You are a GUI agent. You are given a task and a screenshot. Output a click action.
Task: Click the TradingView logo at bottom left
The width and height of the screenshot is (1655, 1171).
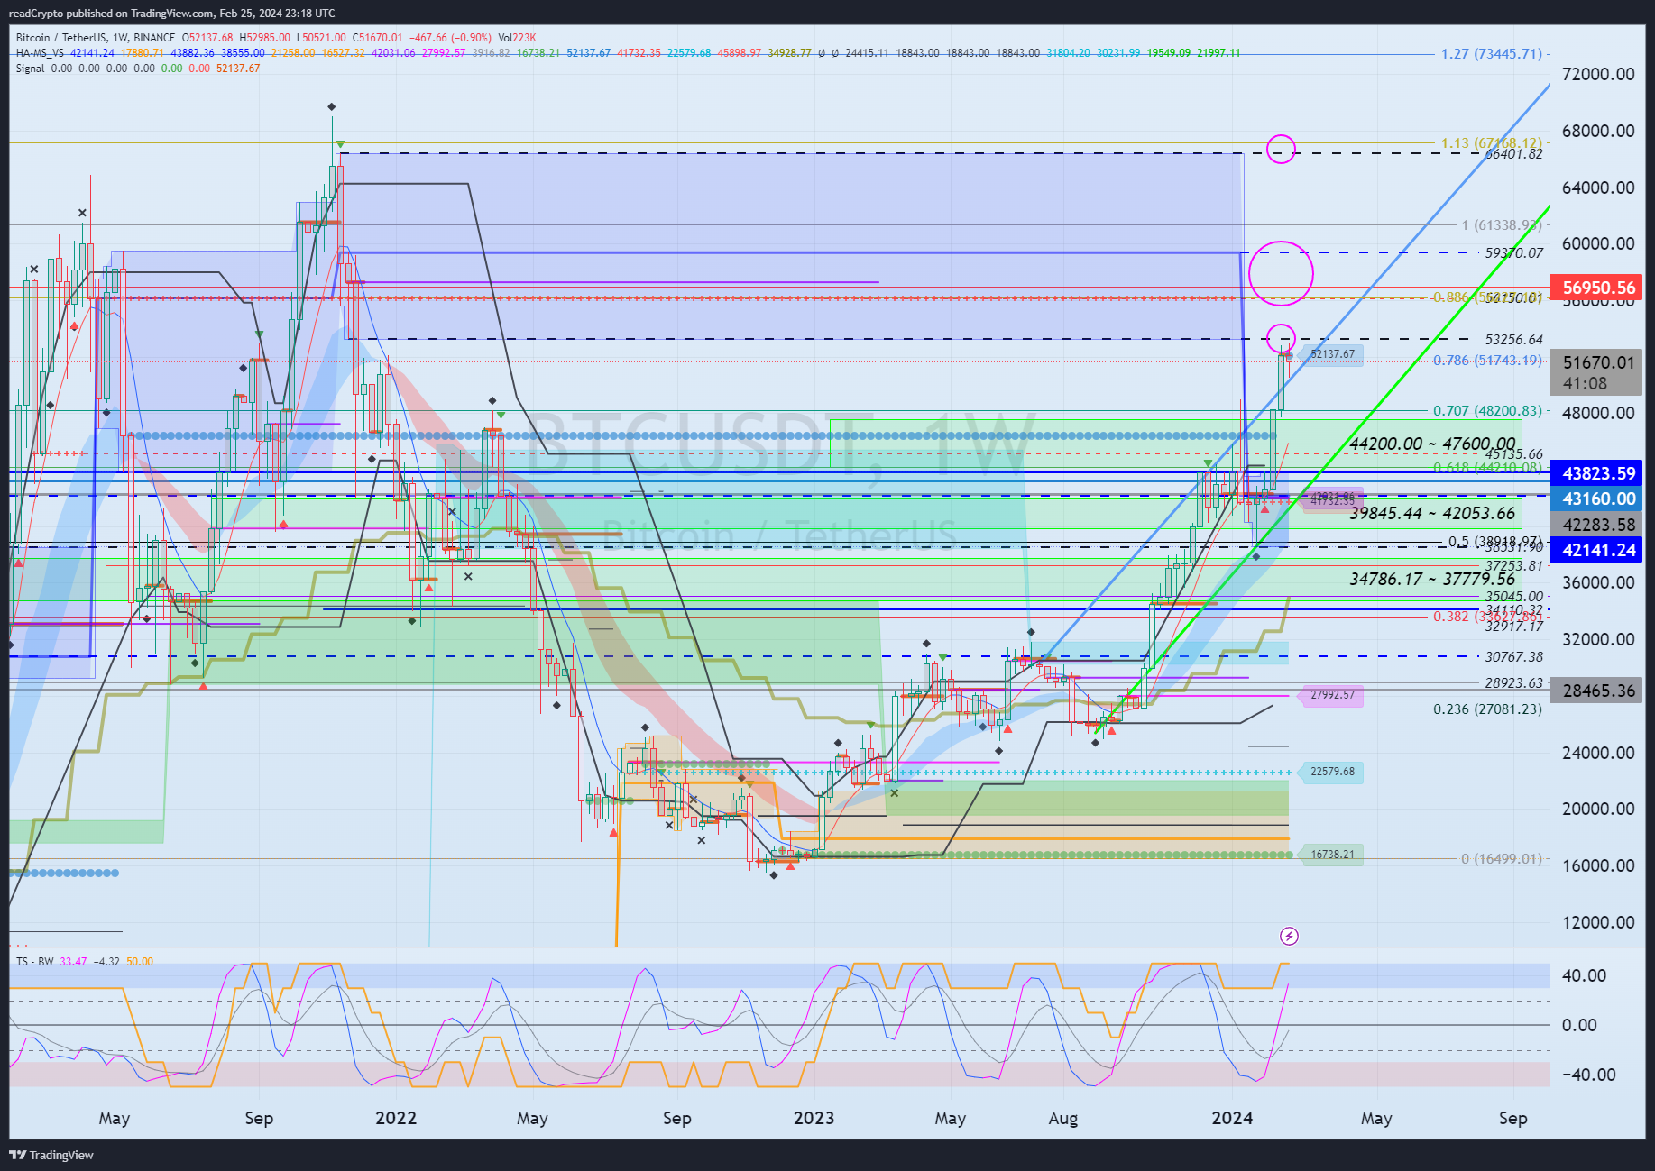point(51,1155)
